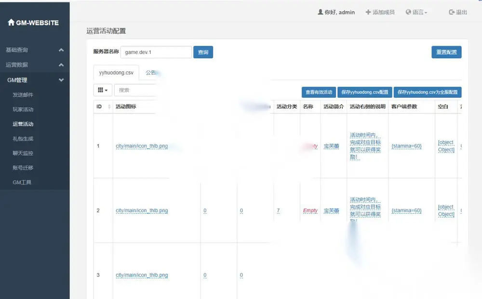482x299 pixels.
Task: Focus the 服务器名称 input field
Action: [156, 52]
